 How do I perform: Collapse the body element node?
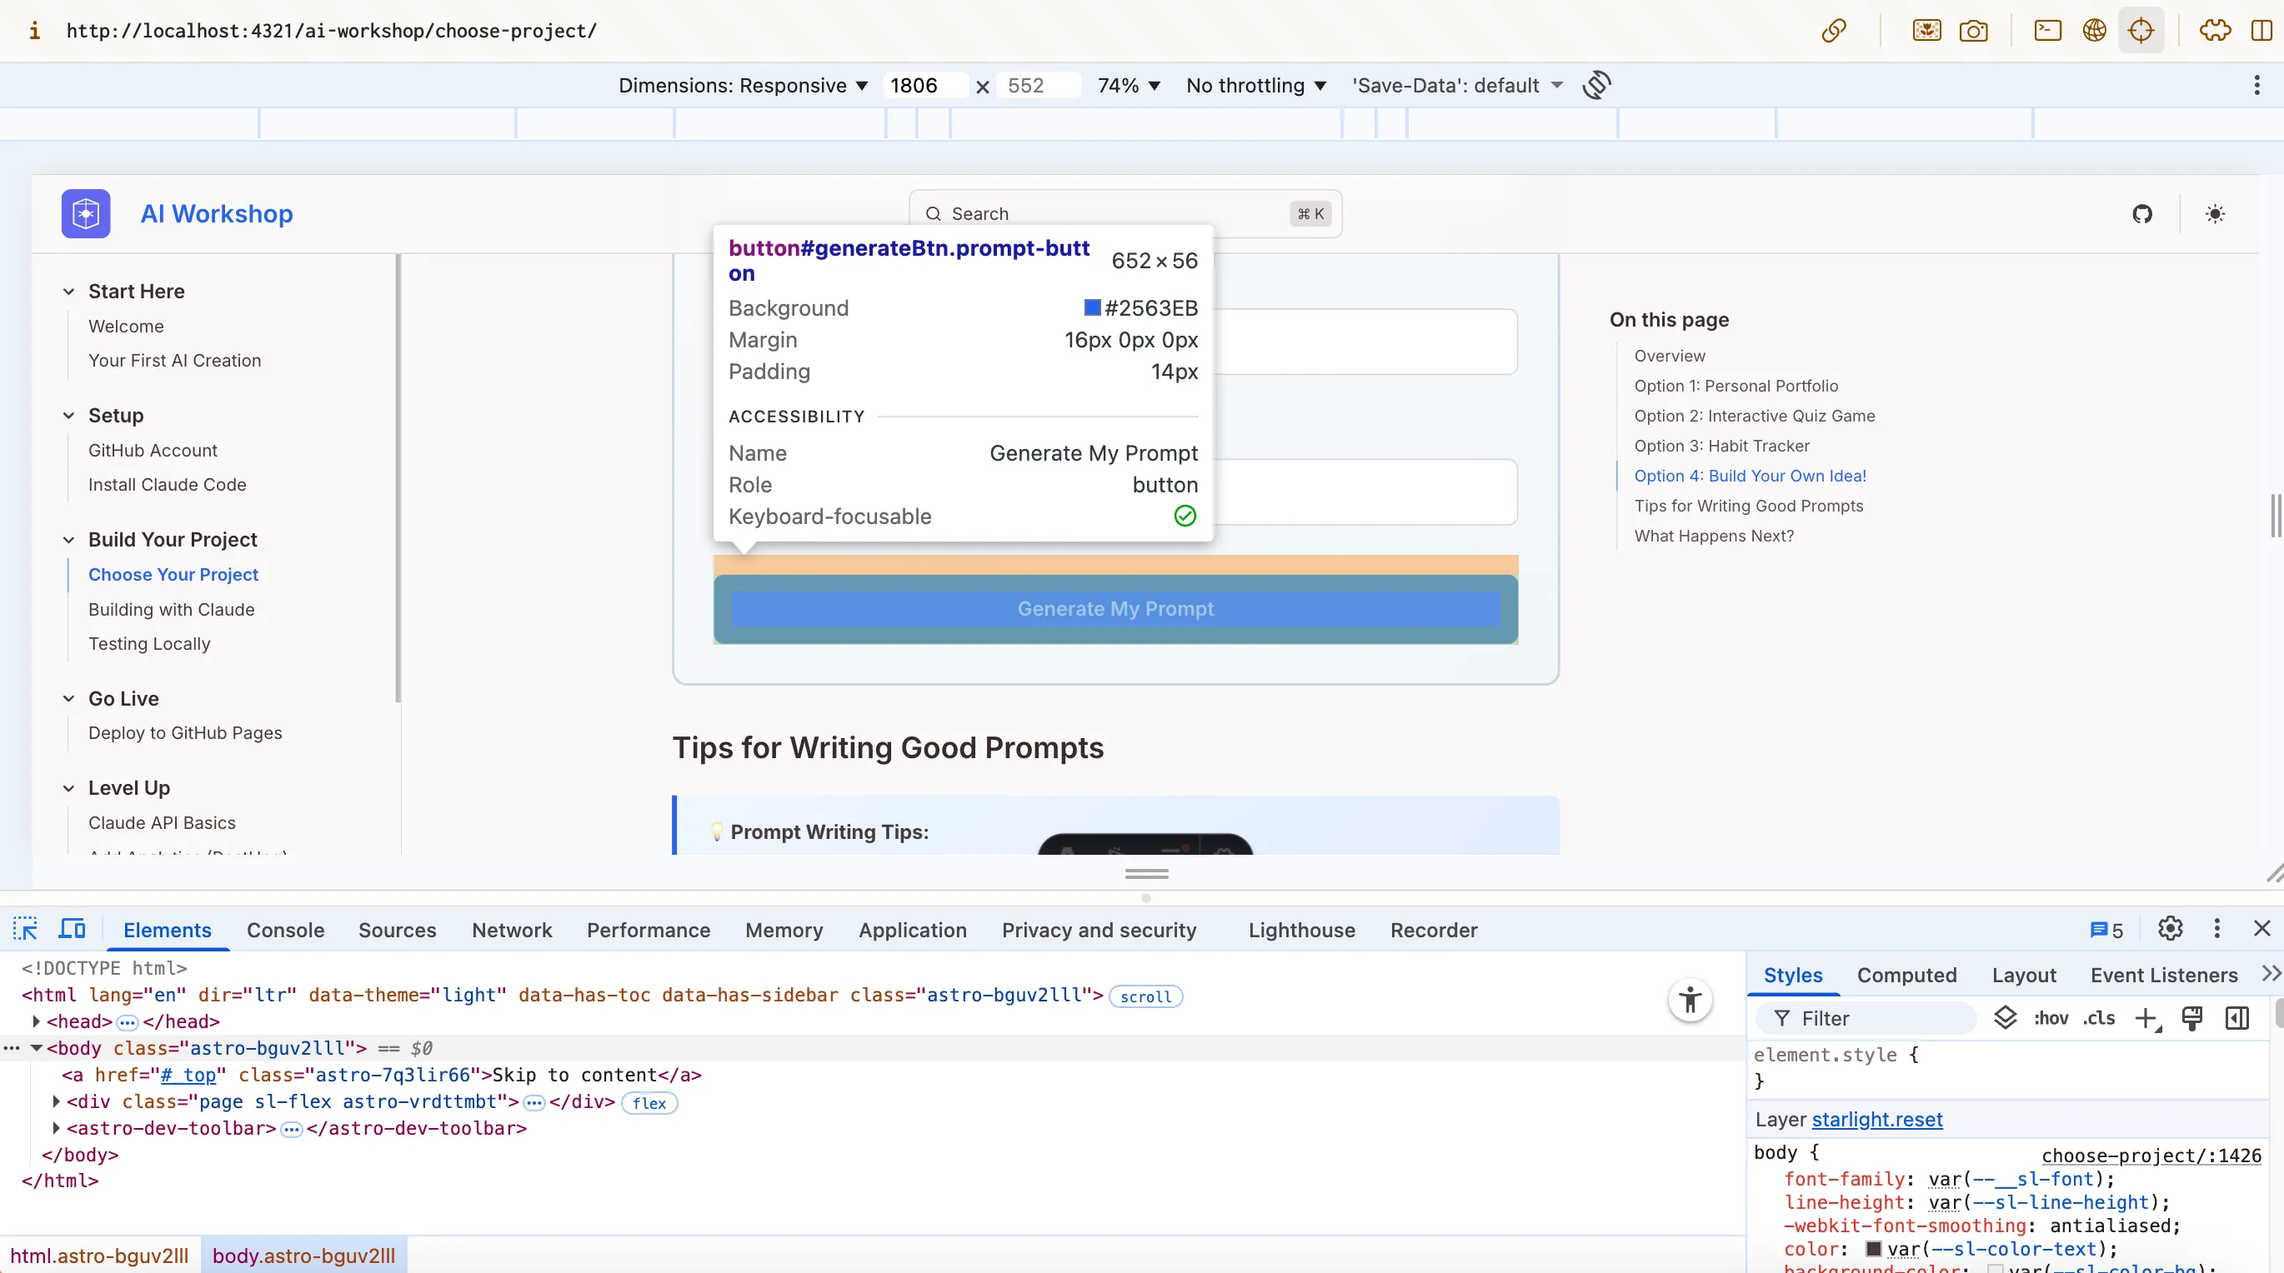[37, 1048]
